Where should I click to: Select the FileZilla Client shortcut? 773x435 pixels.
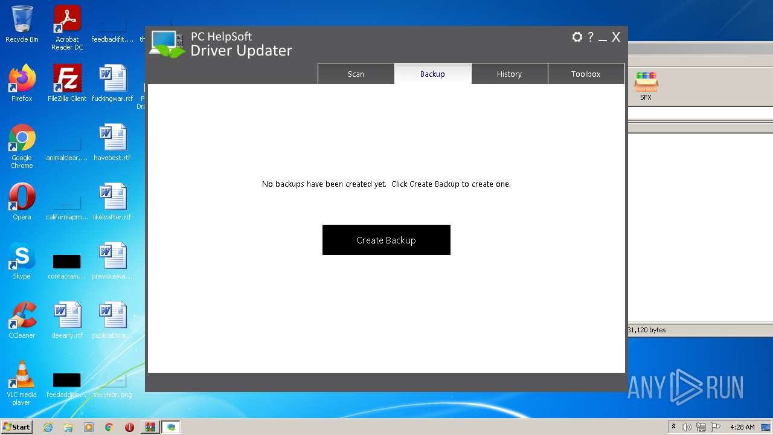tap(67, 83)
